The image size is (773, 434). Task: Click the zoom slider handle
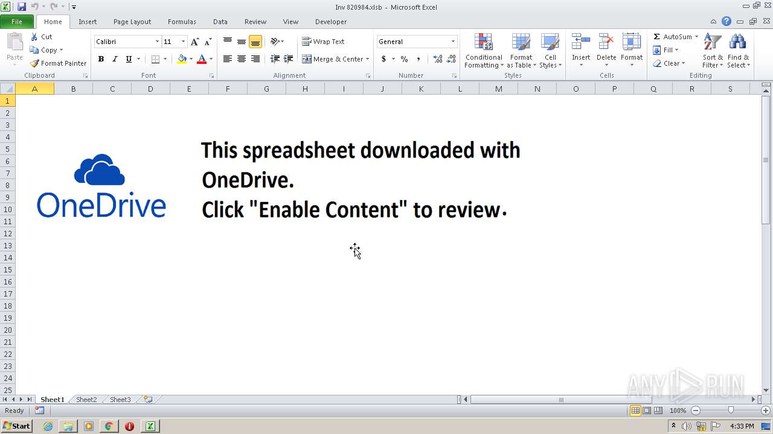click(731, 410)
